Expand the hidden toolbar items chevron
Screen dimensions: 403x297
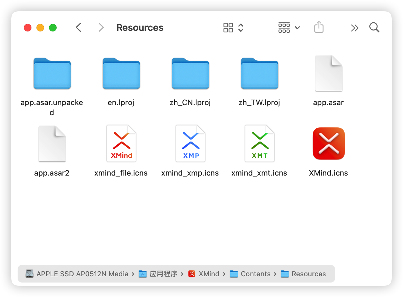tap(355, 28)
